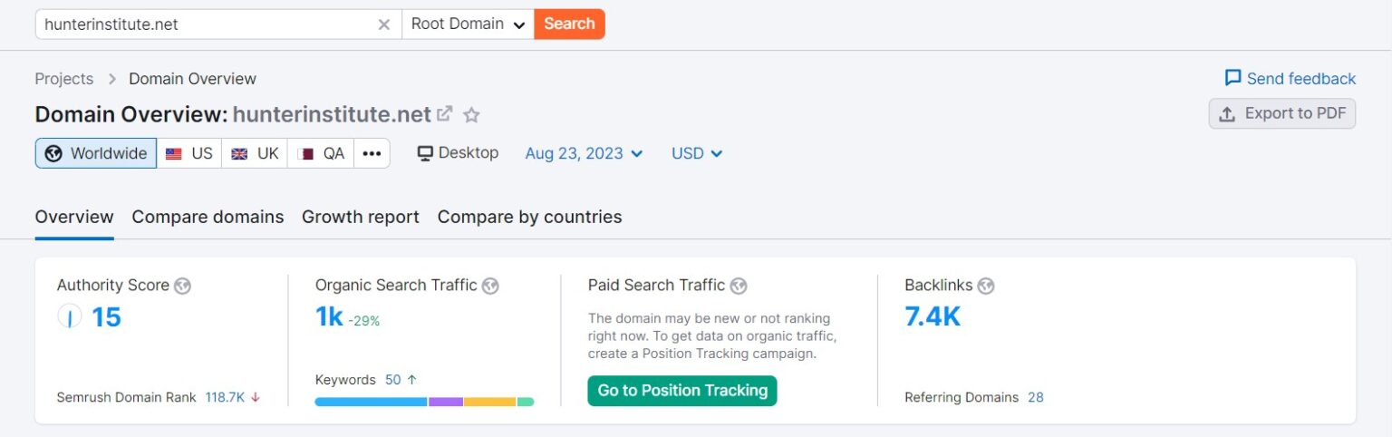Open hunterinstitute.net via external link icon
This screenshot has height=437, width=1392.
coord(444,115)
